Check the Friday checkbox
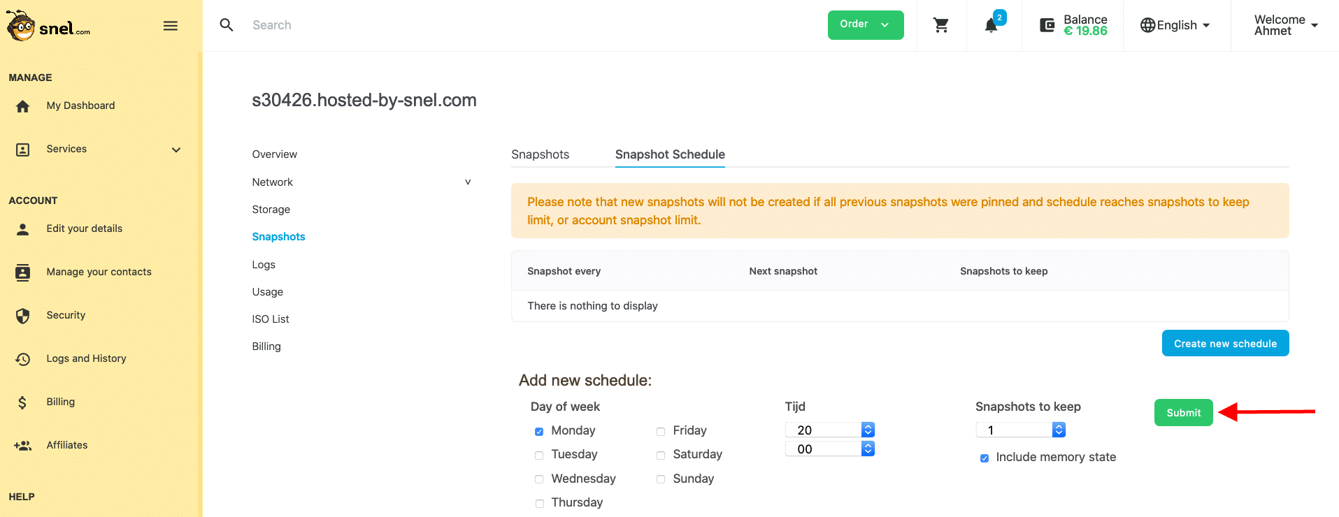Screen dimensions: 1339x517 pyautogui.click(x=661, y=432)
